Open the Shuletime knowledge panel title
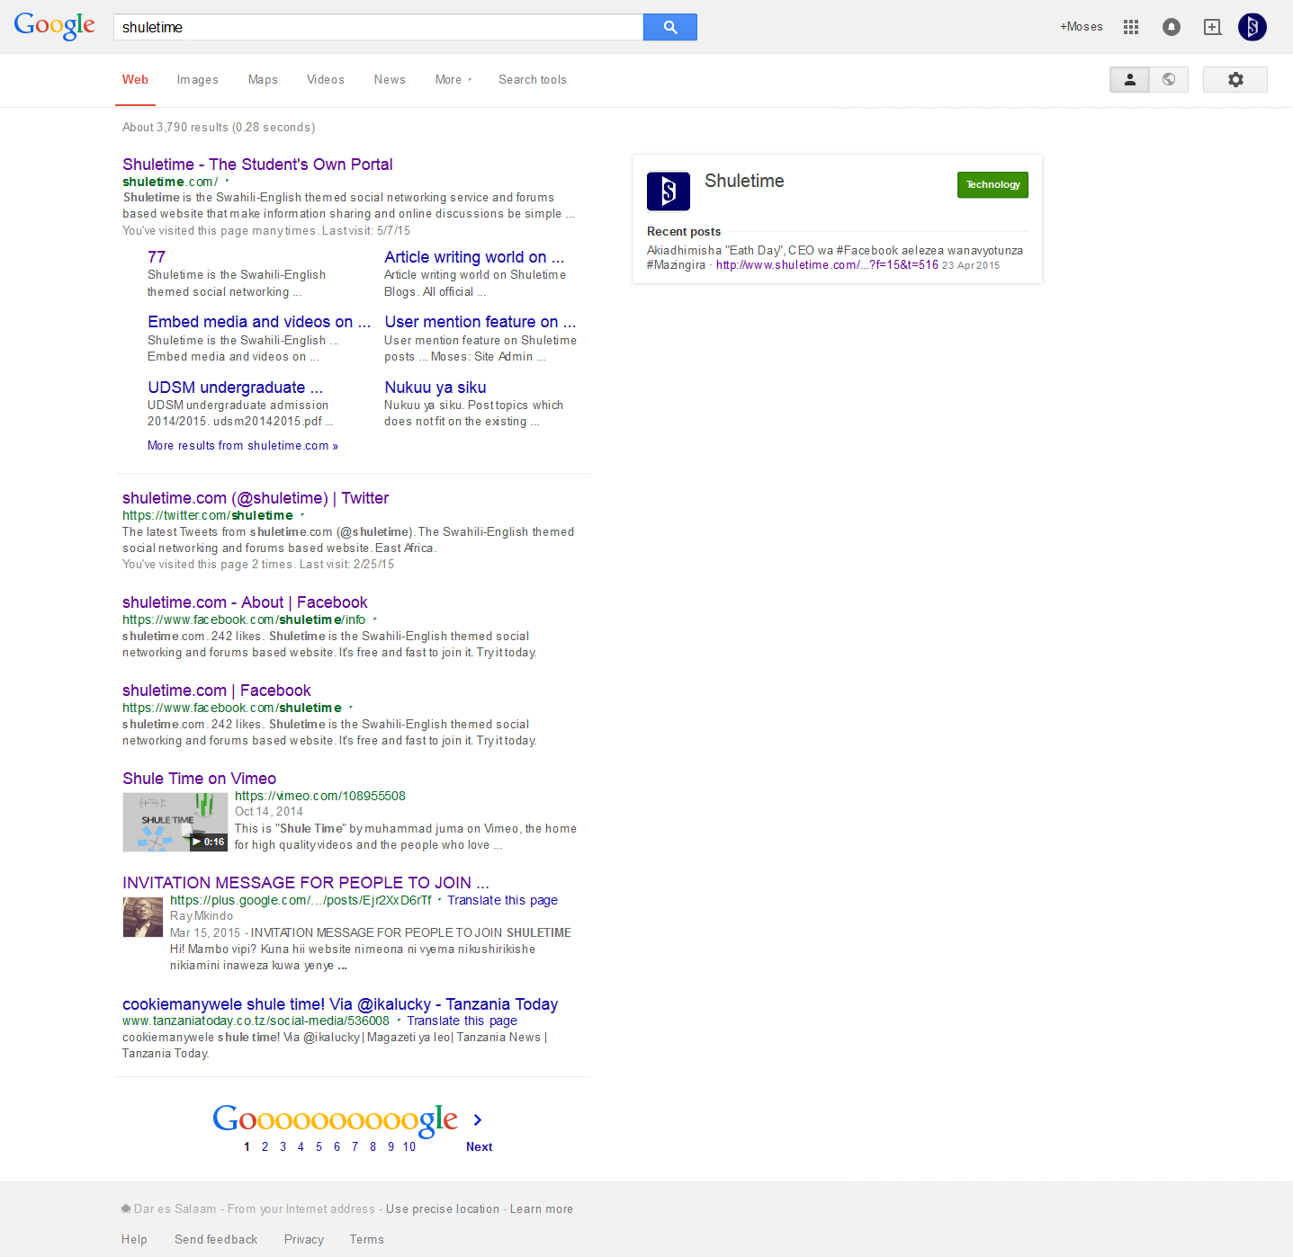Image resolution: width=1293 pixels, height=1257 pixels. click(744, 181)
